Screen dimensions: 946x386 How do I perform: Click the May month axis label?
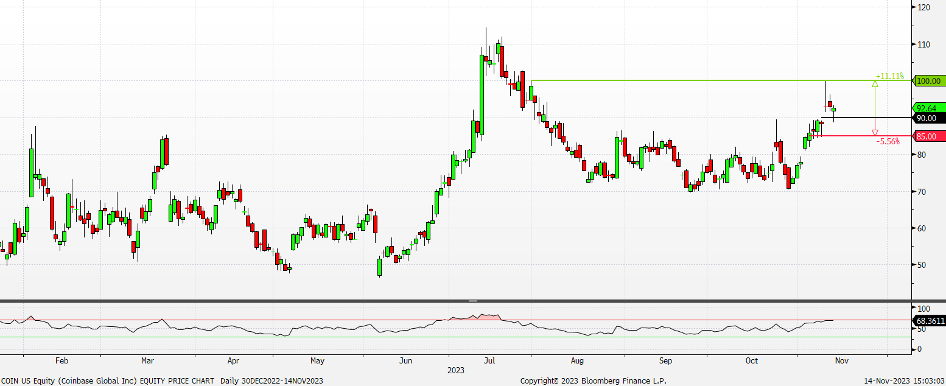(317, 361)
